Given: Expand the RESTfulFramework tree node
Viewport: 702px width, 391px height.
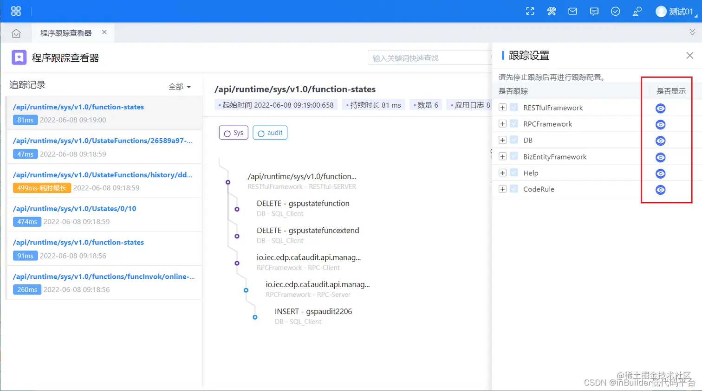Looking at the screenshot, I should pos(502,108).
